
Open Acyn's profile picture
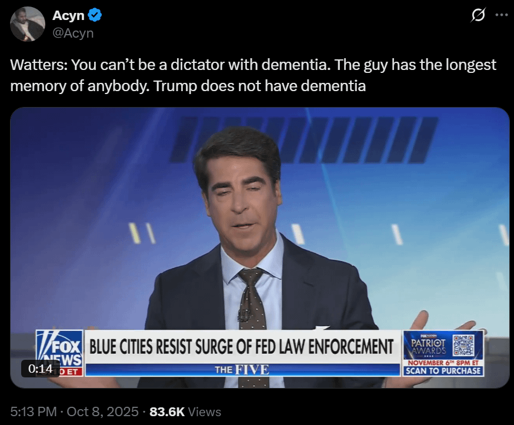point(28,24)
